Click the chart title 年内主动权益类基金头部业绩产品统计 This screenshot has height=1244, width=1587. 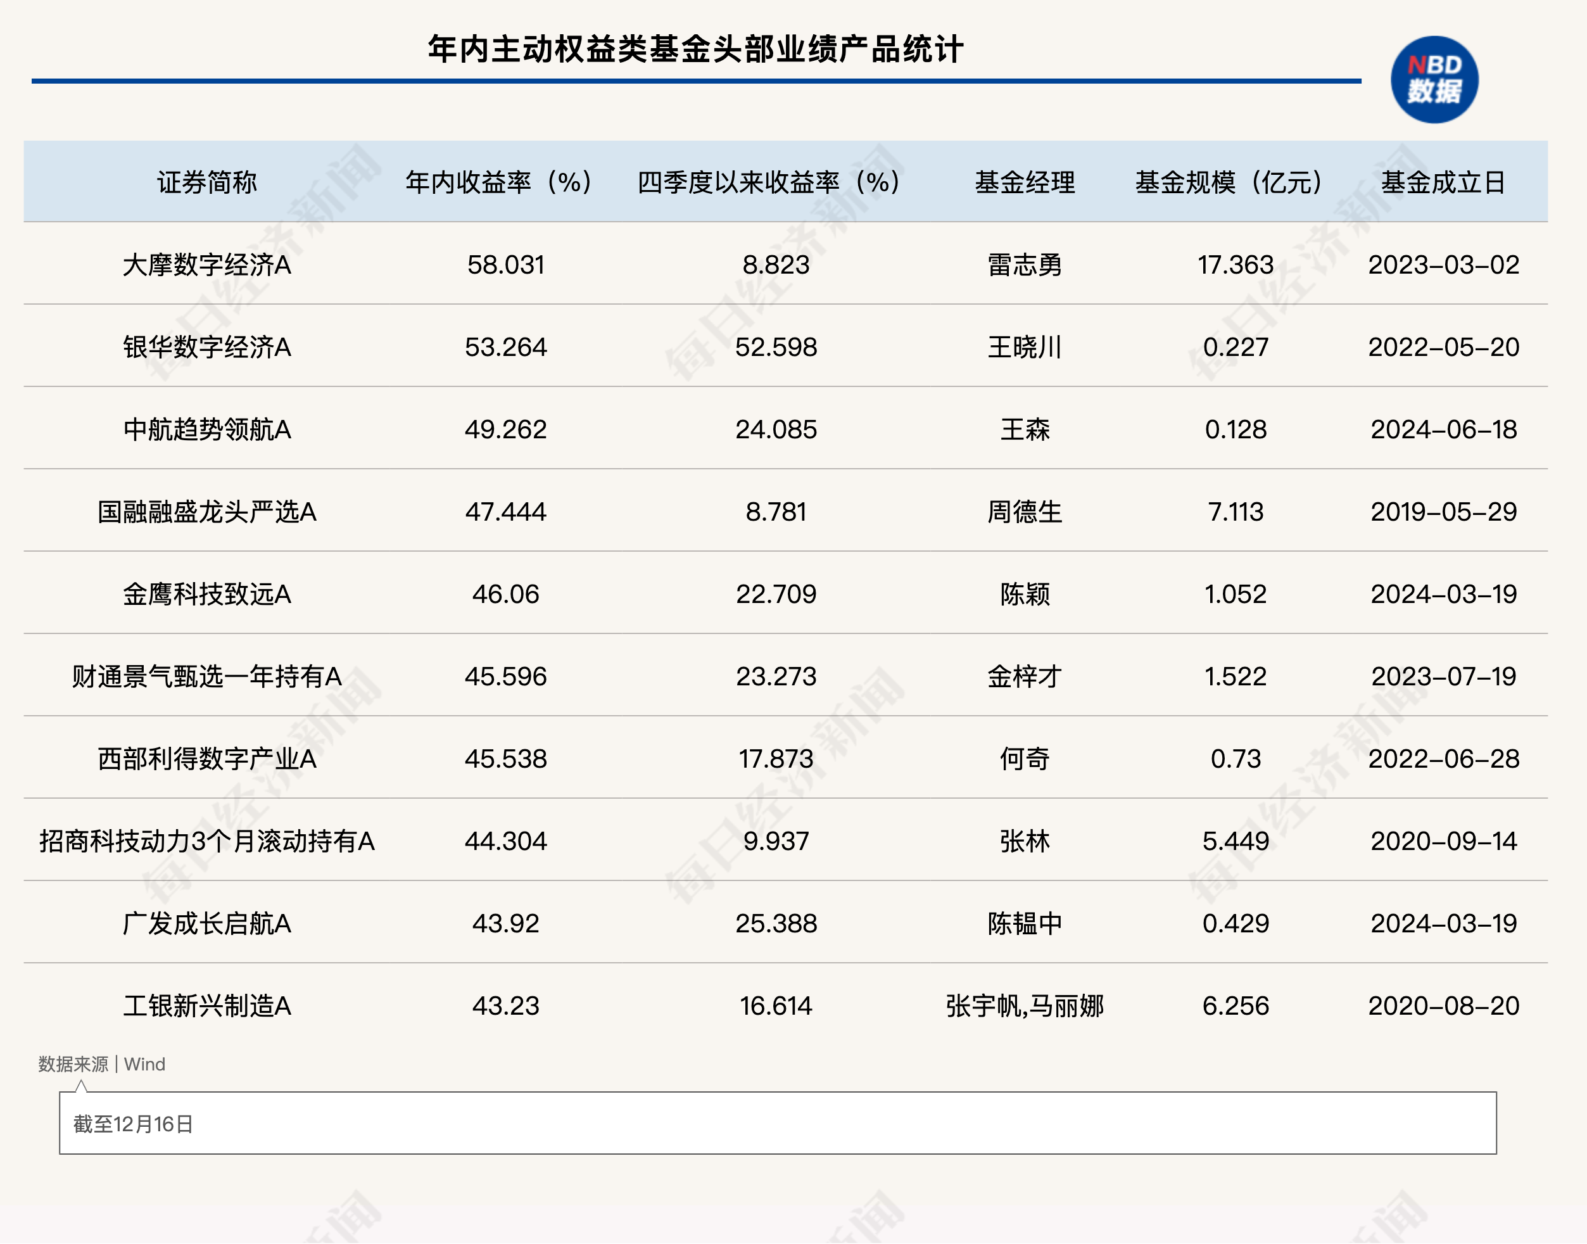click(695, 49)
